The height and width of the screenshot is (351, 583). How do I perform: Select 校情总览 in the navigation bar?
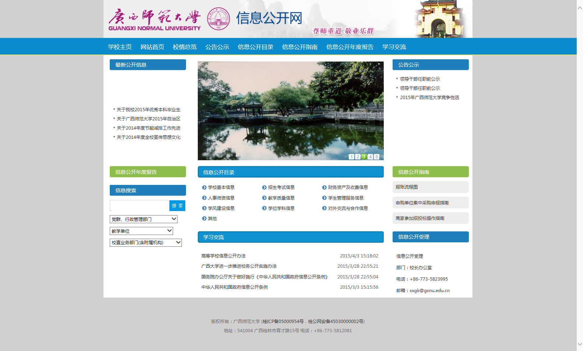point(185,47)
